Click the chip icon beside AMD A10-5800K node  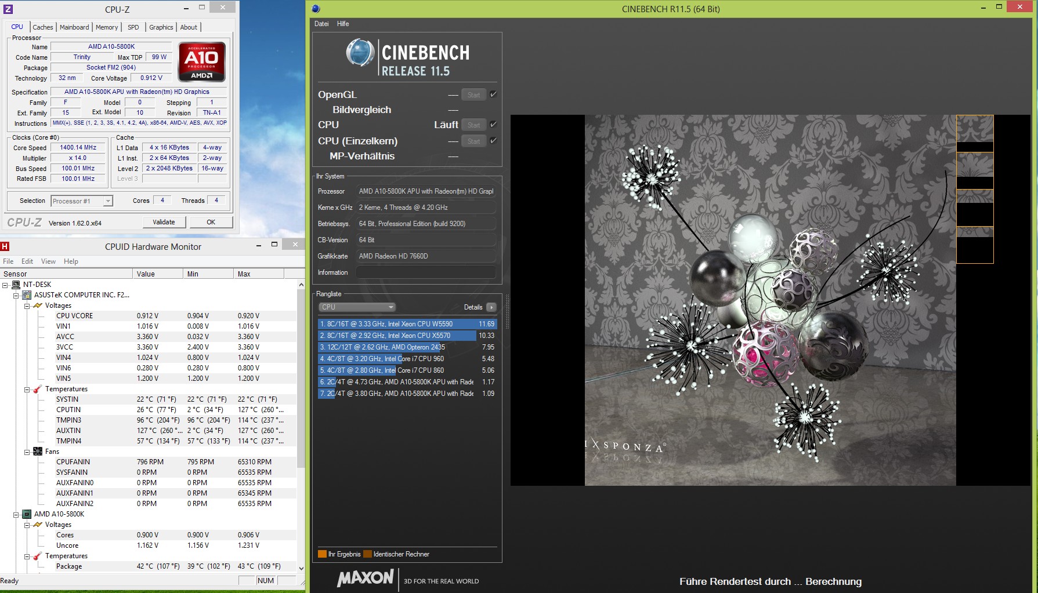click(x=27, y=514)
